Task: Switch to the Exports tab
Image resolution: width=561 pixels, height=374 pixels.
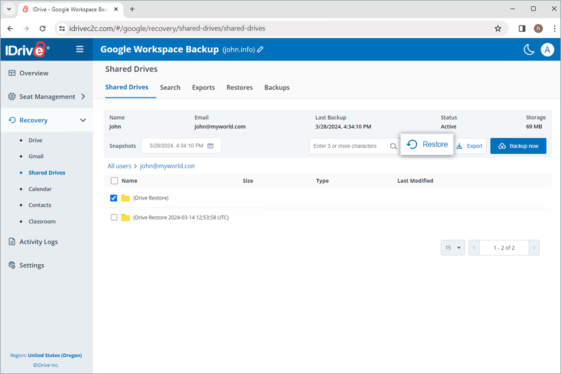Action: (203, 87)
